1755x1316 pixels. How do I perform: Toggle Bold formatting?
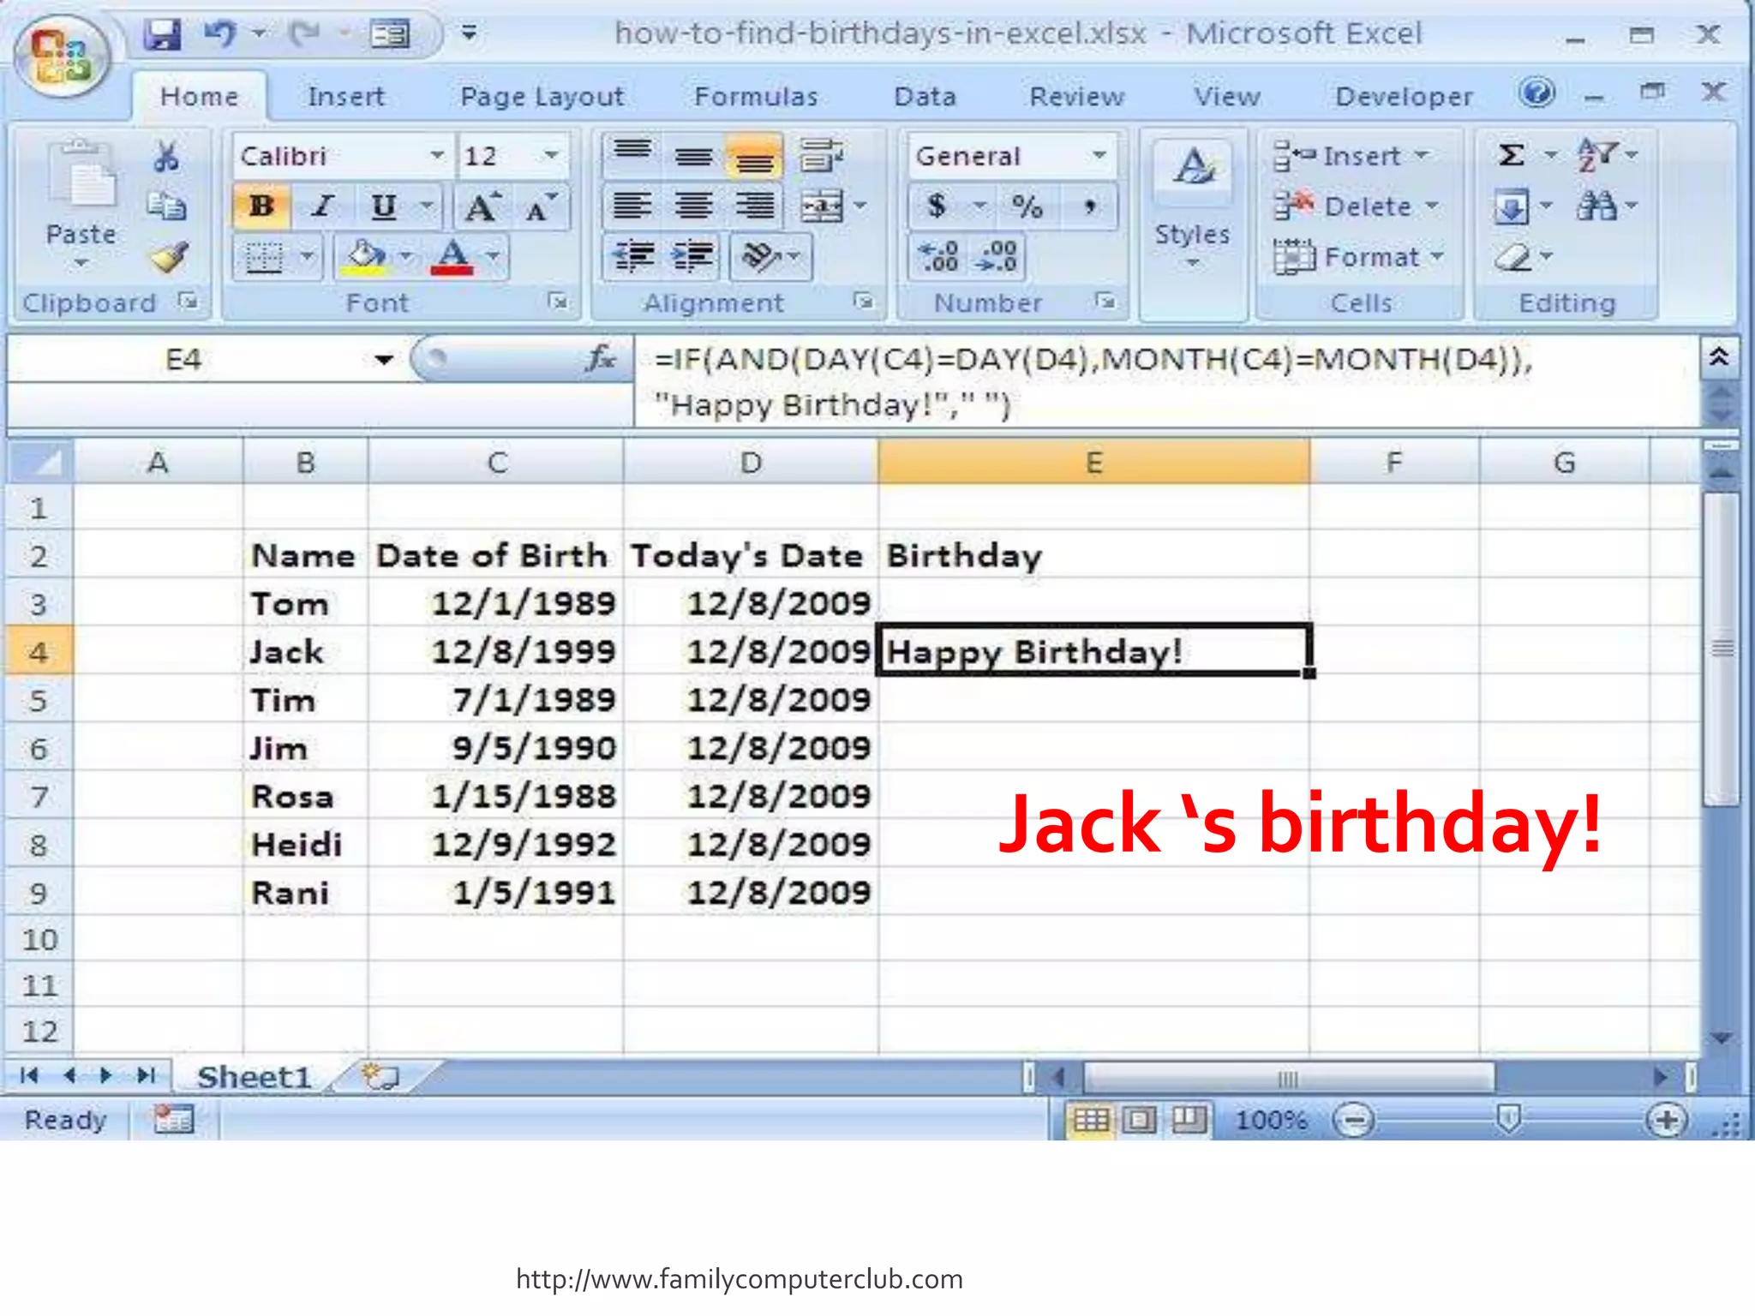tap(261, 206)
